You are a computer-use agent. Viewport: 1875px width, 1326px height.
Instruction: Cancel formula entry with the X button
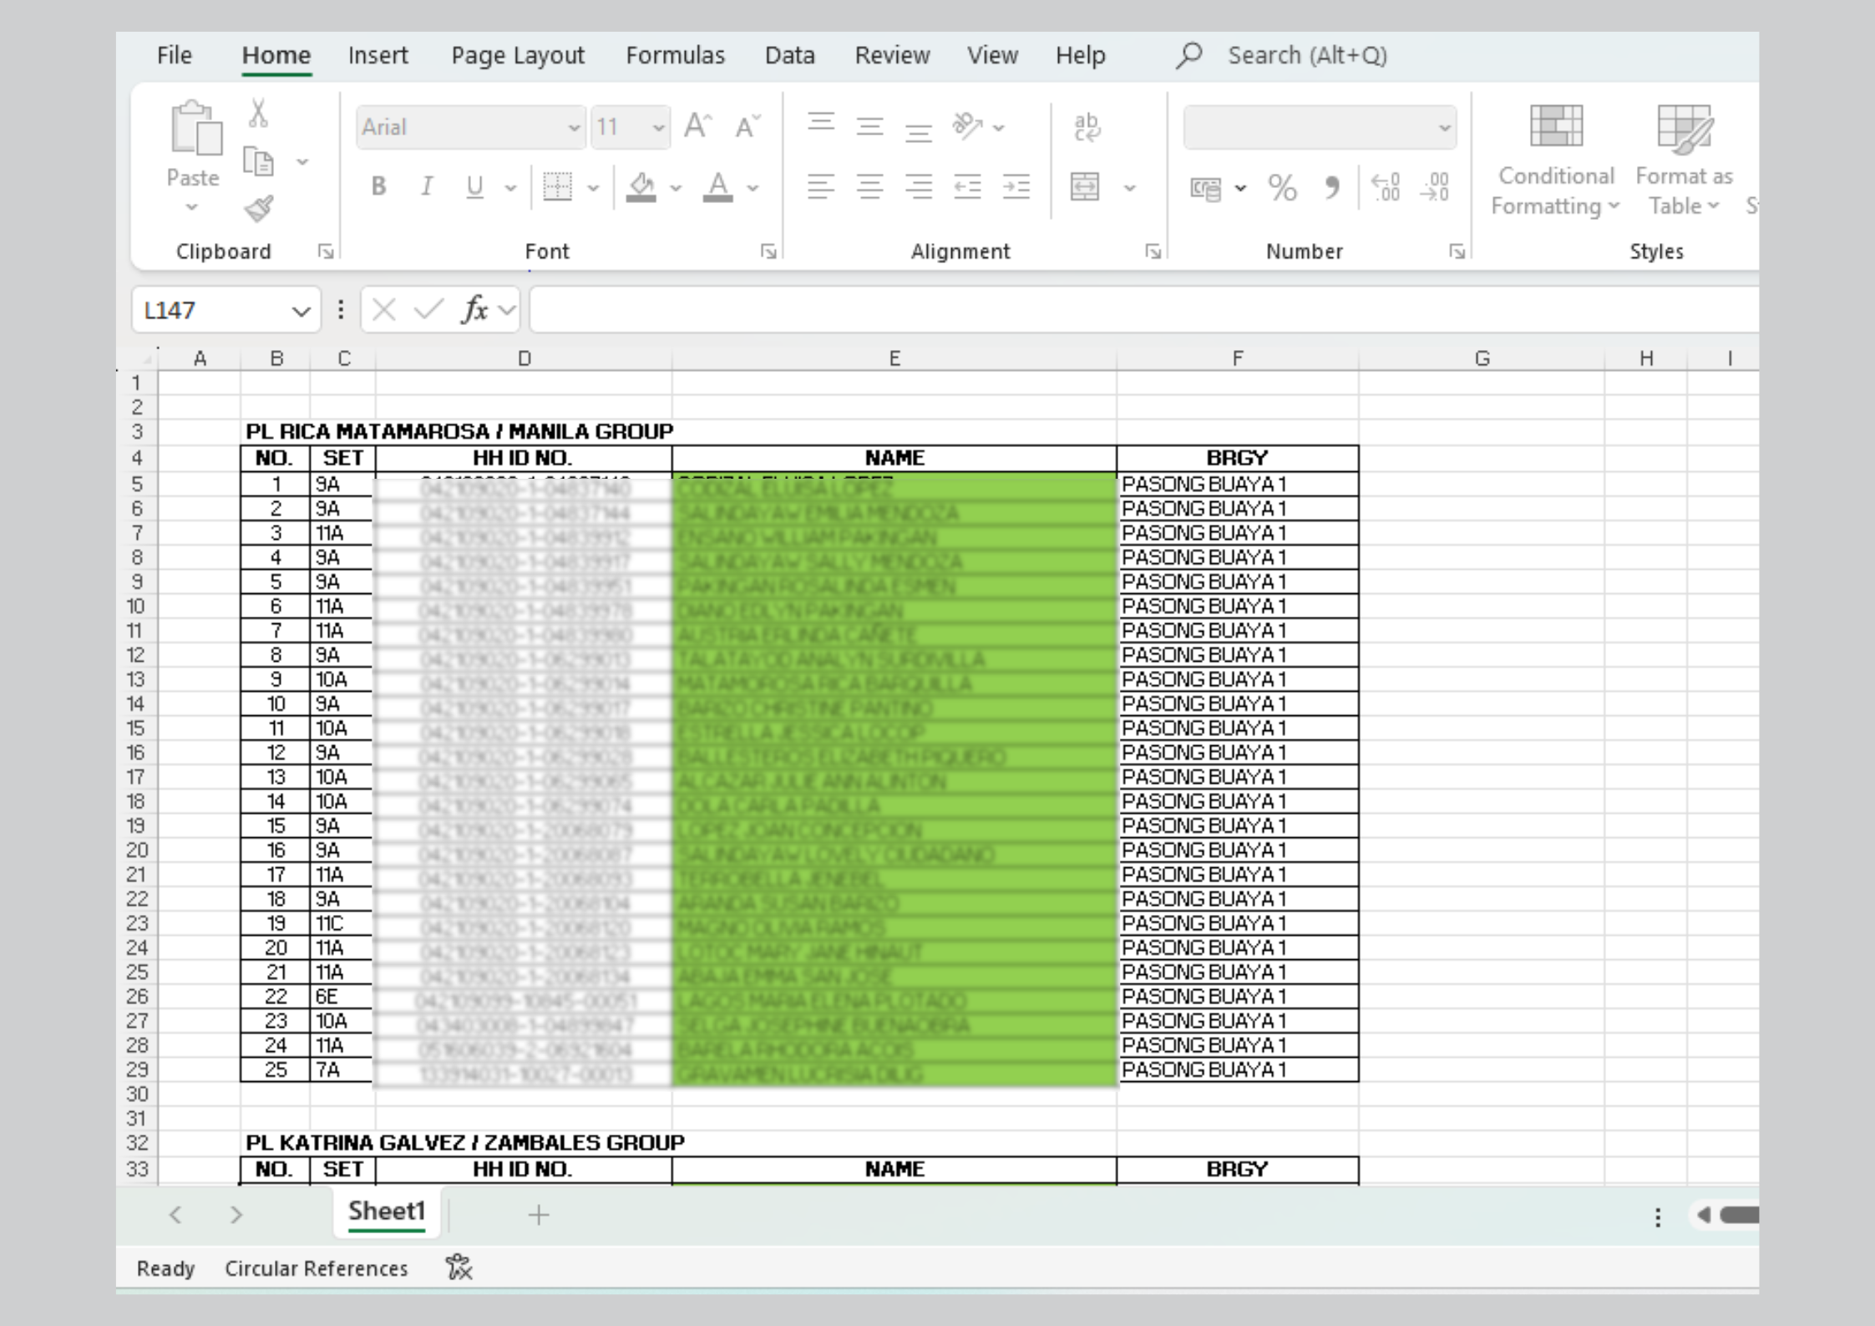[x=383, y=310]
